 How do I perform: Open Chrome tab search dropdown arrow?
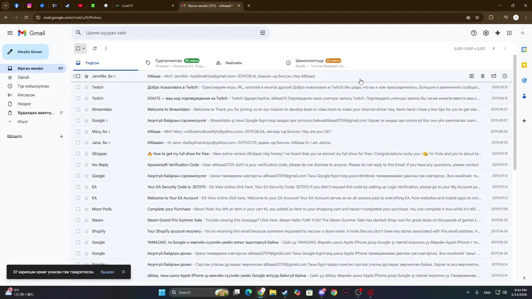coord(5,6)
